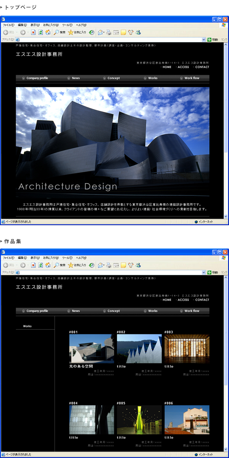Open ファイル menu in Architecture Design window
The image size is (229, 458).
(x=9, y=25)
